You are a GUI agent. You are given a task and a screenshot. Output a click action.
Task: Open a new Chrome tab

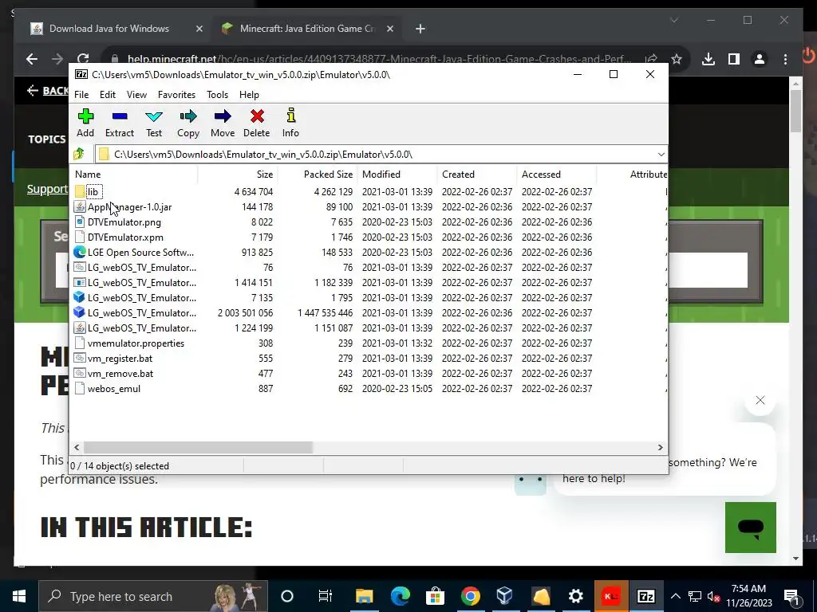click(x=420, y=29)
